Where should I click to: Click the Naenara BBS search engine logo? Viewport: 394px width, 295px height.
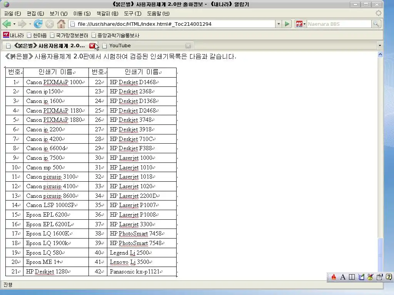(299, 24)
